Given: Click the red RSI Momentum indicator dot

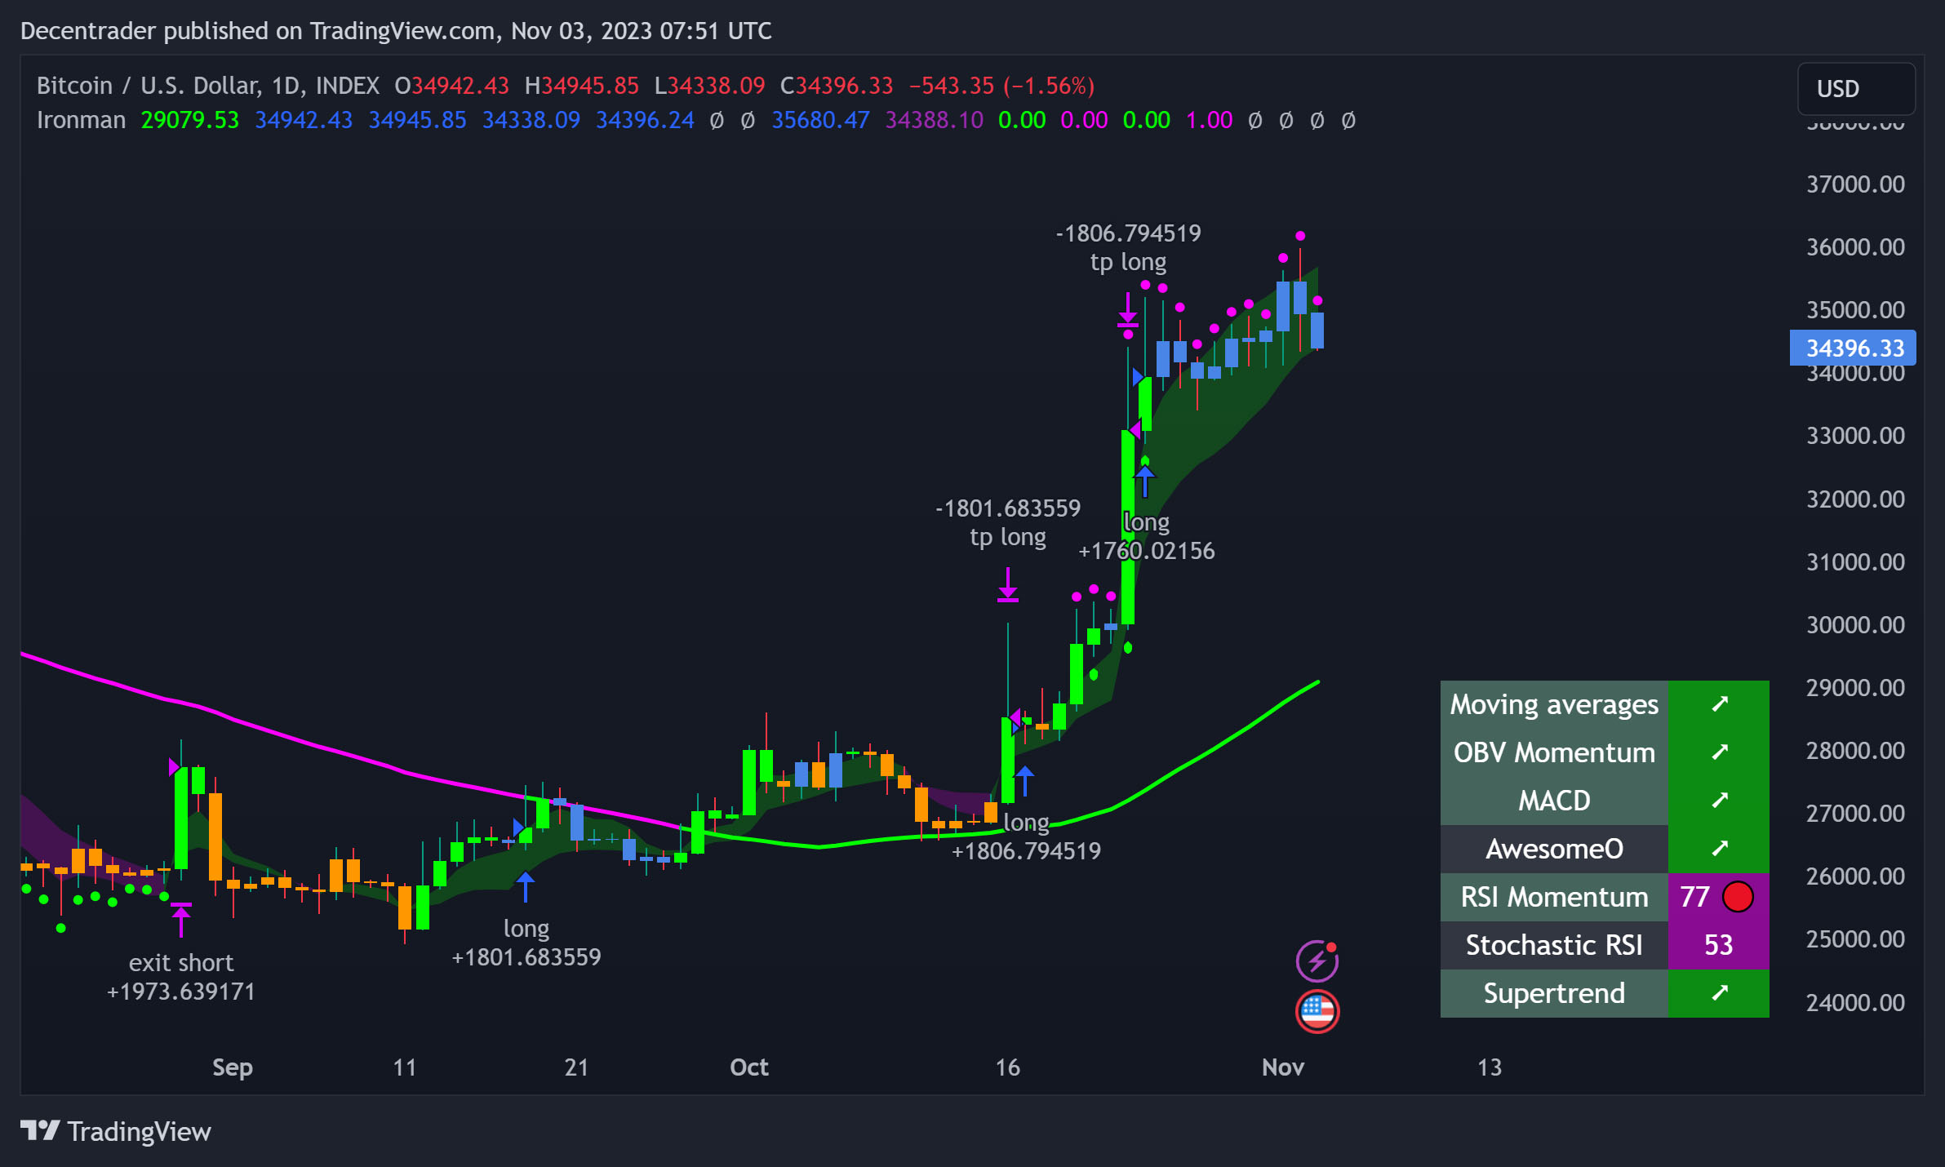Looking at the screenshot, I should tap(1737, 897).
